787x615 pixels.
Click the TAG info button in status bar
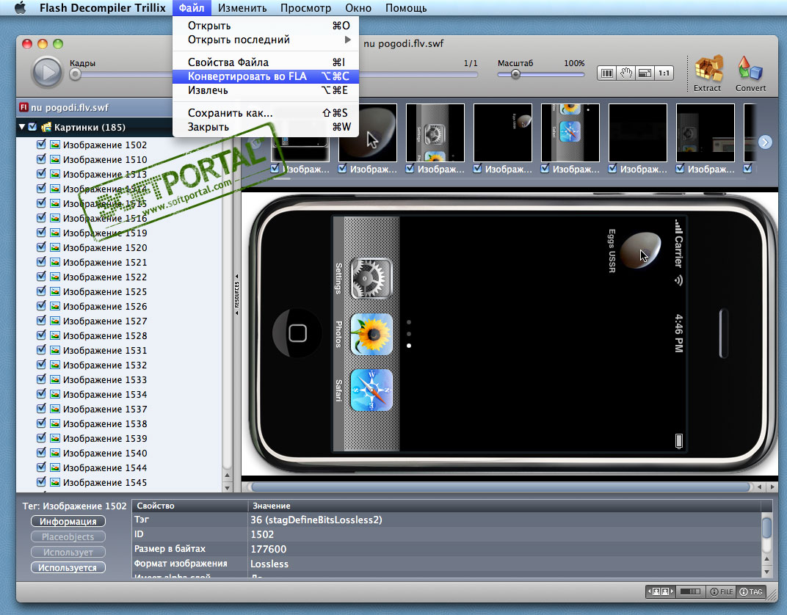pyautogui.click(x=751, y=592)
